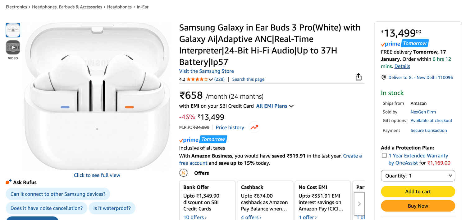Click the red price history trend icon
The width and height of the screenshot is (466, 220).
tap(254, 127)
